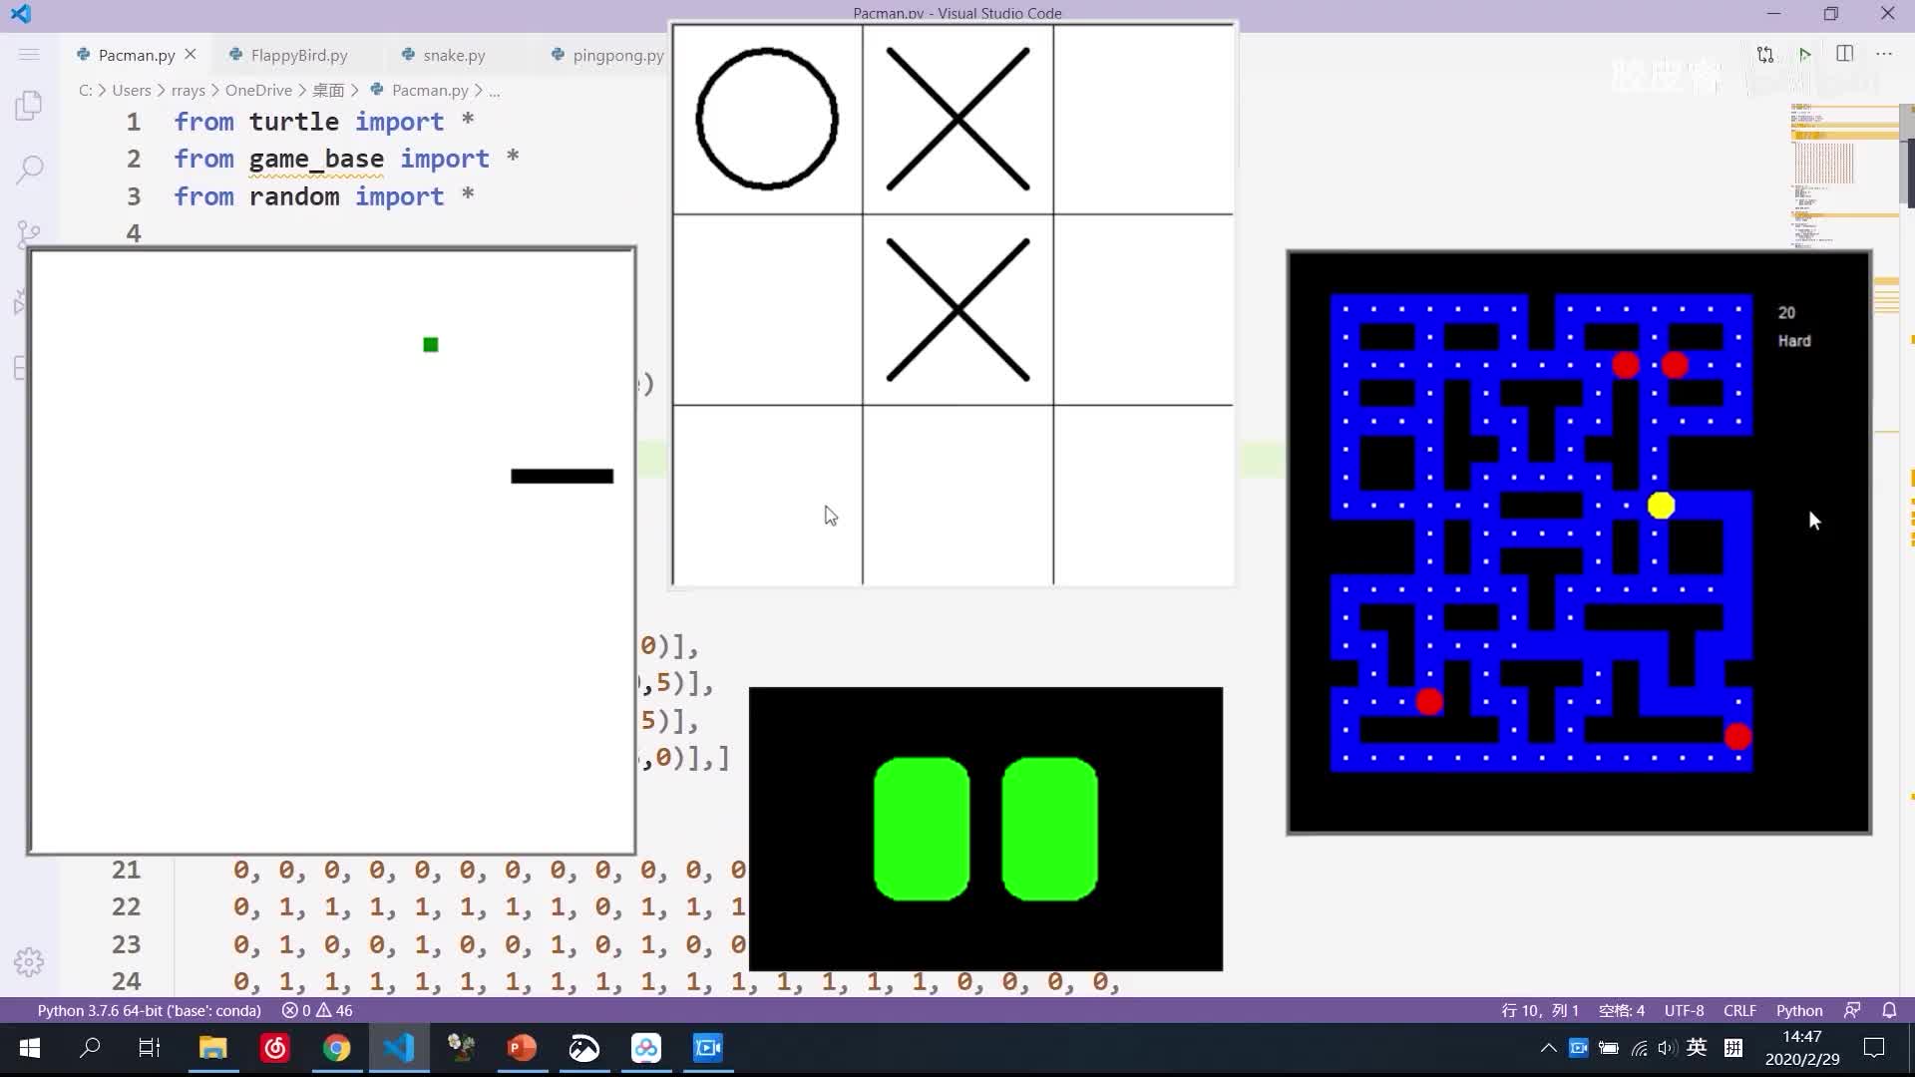Open the Baidu Netdisk taskbar icon

(x=646, y=1048)
